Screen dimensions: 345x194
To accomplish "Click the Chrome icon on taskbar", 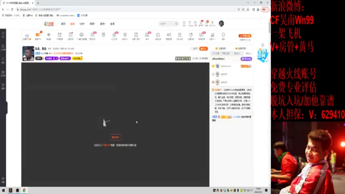I will point(24,190).
